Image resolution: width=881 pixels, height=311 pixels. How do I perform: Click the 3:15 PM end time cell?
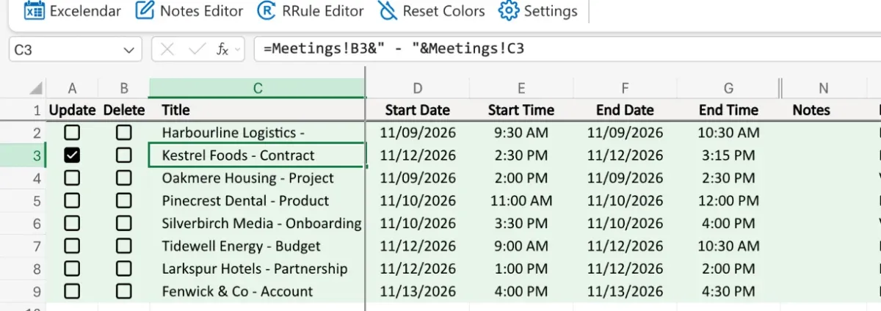pos(728,155)
